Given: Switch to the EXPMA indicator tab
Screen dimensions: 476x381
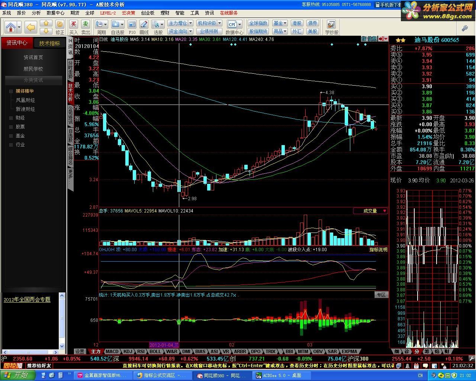Looking at the screenshot, I should (349, 351).
